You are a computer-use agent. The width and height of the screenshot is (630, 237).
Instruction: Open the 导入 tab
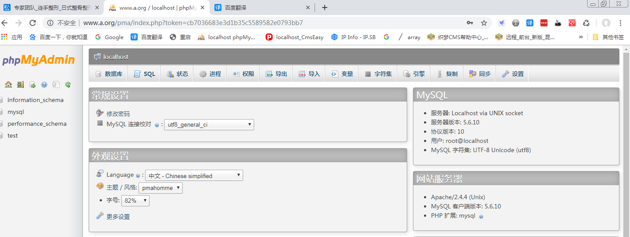tap(308, 74)
